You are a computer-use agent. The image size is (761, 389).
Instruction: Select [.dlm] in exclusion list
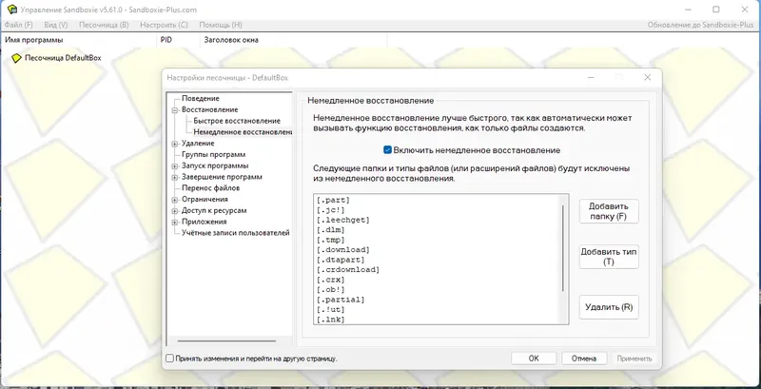tap(330, 230)
